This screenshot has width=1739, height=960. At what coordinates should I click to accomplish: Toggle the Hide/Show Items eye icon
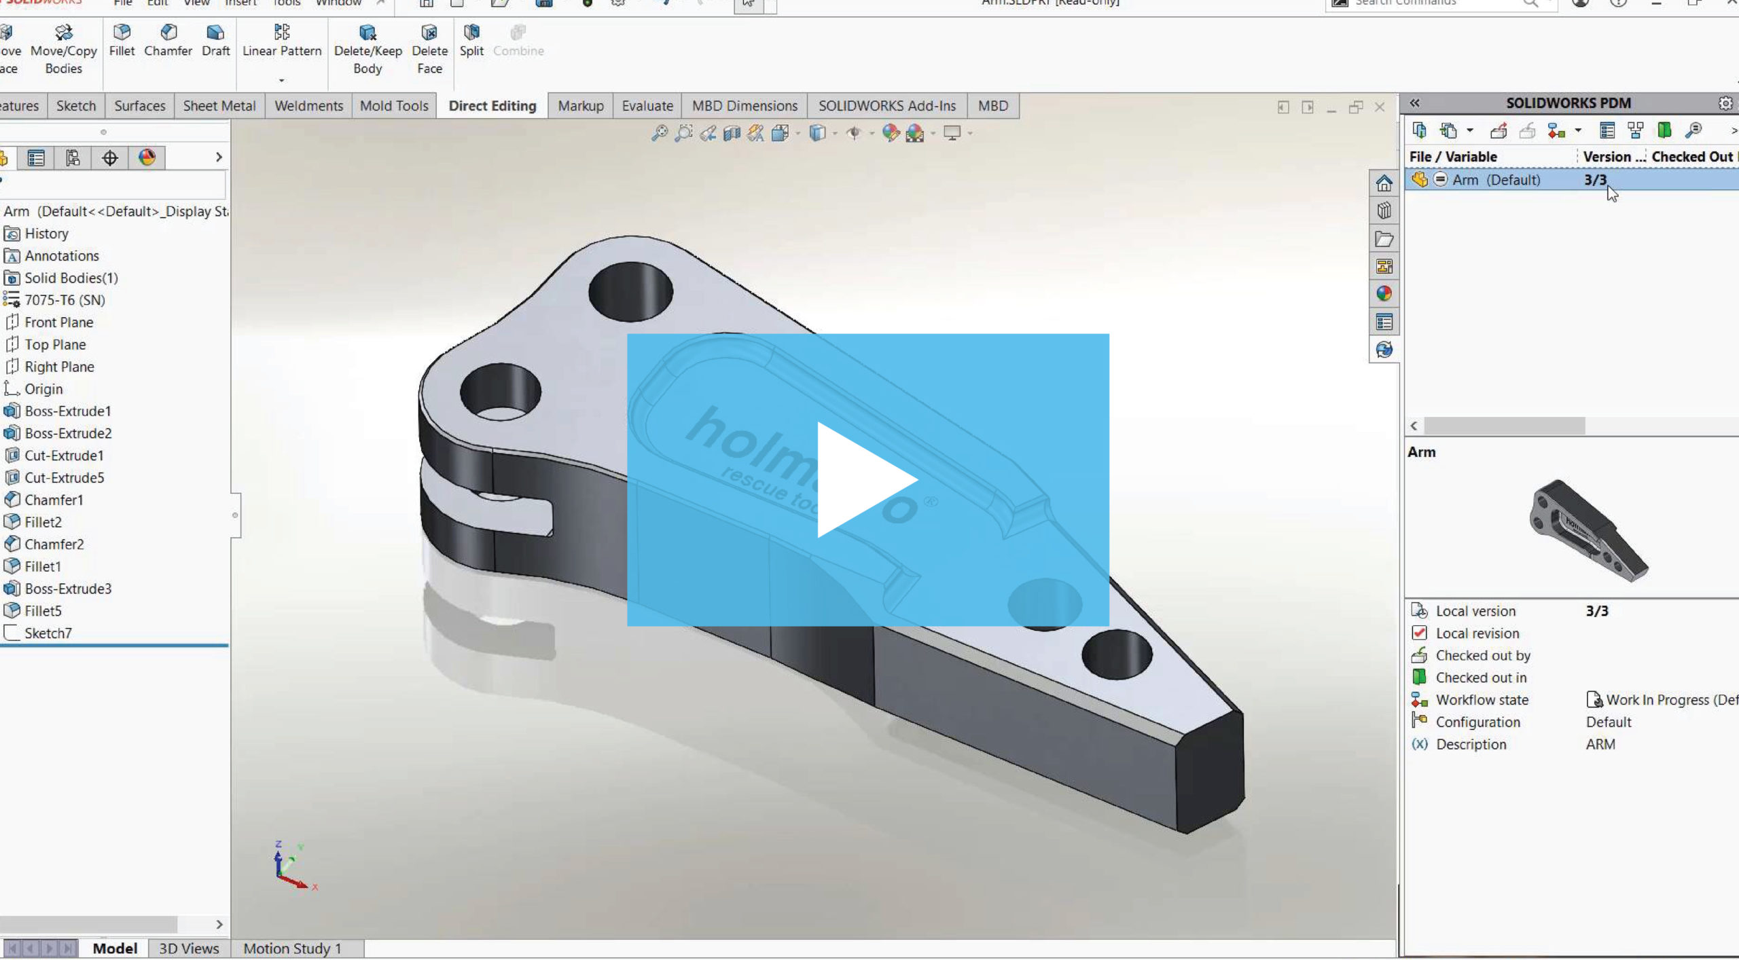click(854, 133)
